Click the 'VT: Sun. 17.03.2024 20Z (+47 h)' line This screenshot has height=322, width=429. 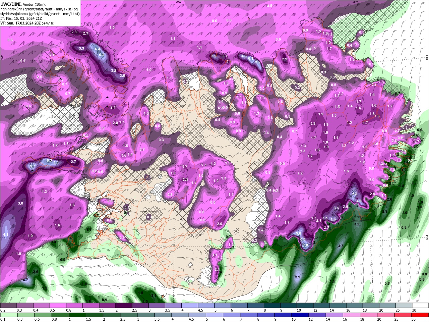click(x=27, y=23)
